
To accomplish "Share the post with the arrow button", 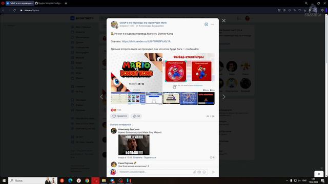I will pos(136,116).
